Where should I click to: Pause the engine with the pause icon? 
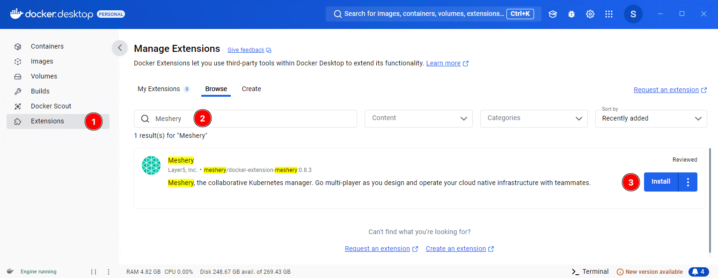coord(94,272)
